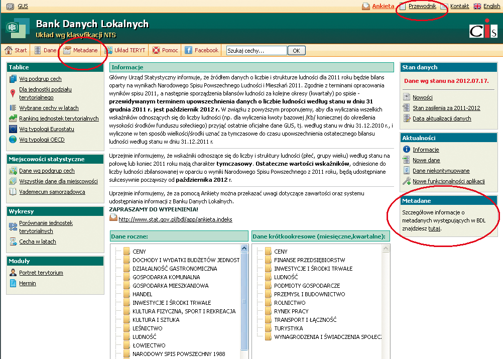Follow the 'tutaj' metadata link
The height and width of the screenshot is (359, 503).
tap(434, 228)
